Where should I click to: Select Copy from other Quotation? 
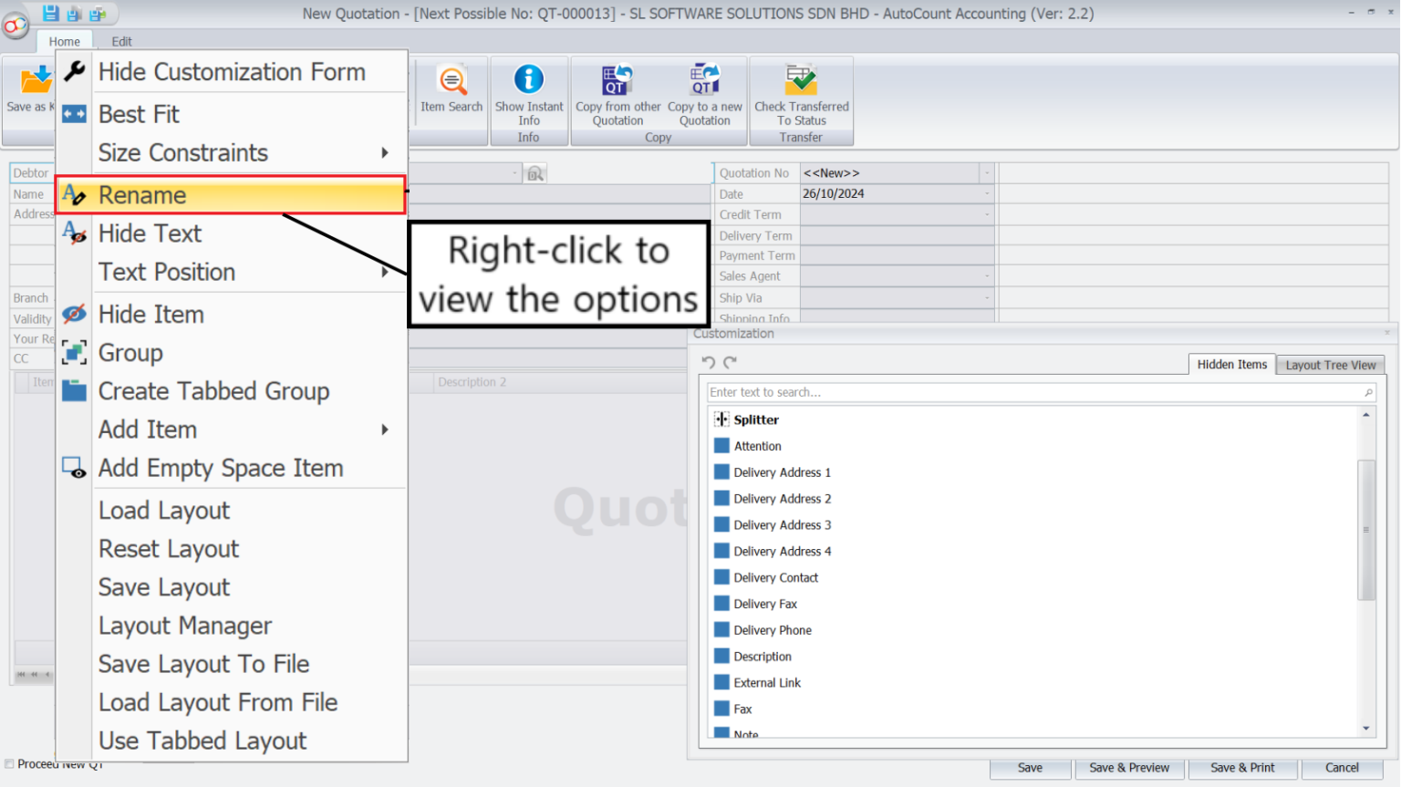click(617, 95)
